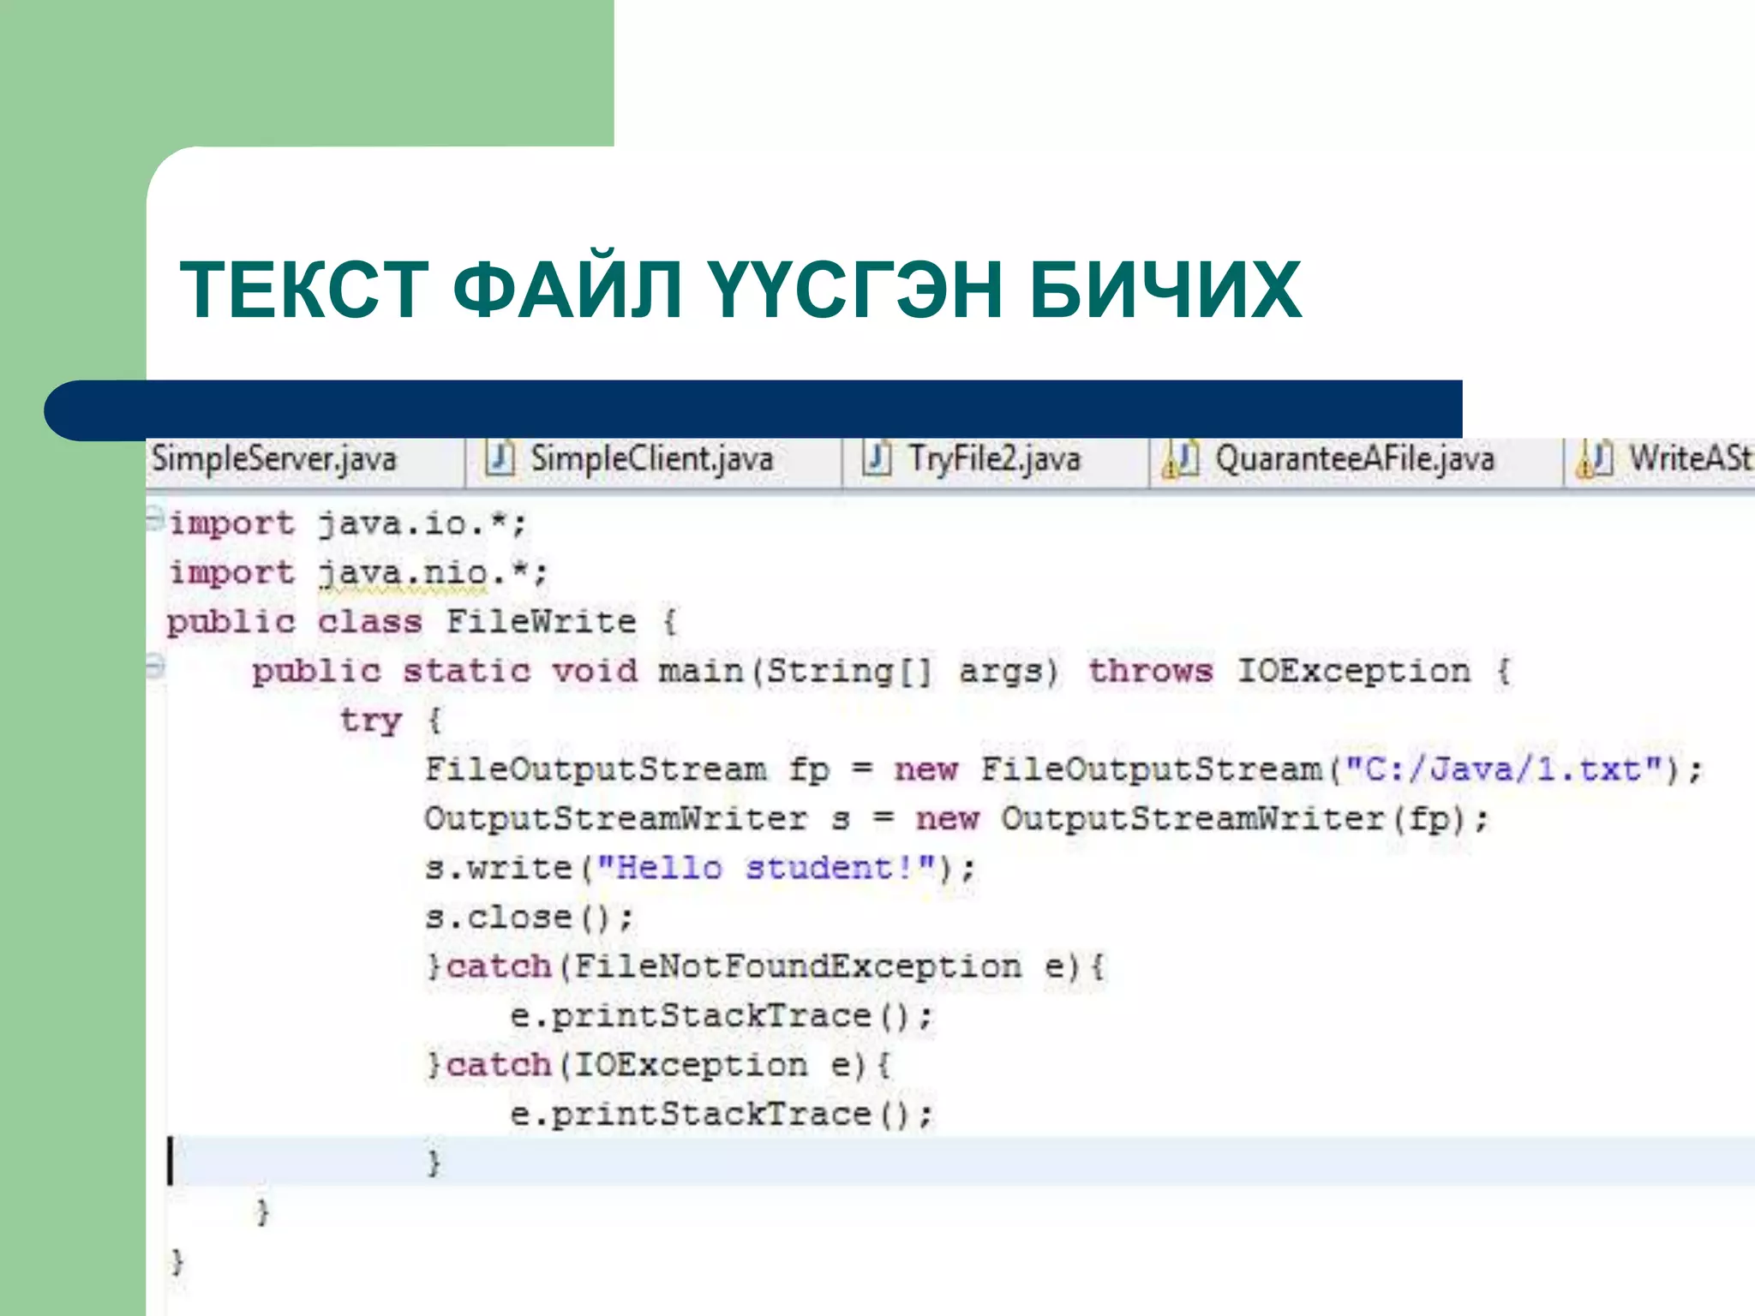1755x1316 pixels.
Task: Open the SimpleClient.java editor tab
Action: pyautogui.click(x=653, y=461)
